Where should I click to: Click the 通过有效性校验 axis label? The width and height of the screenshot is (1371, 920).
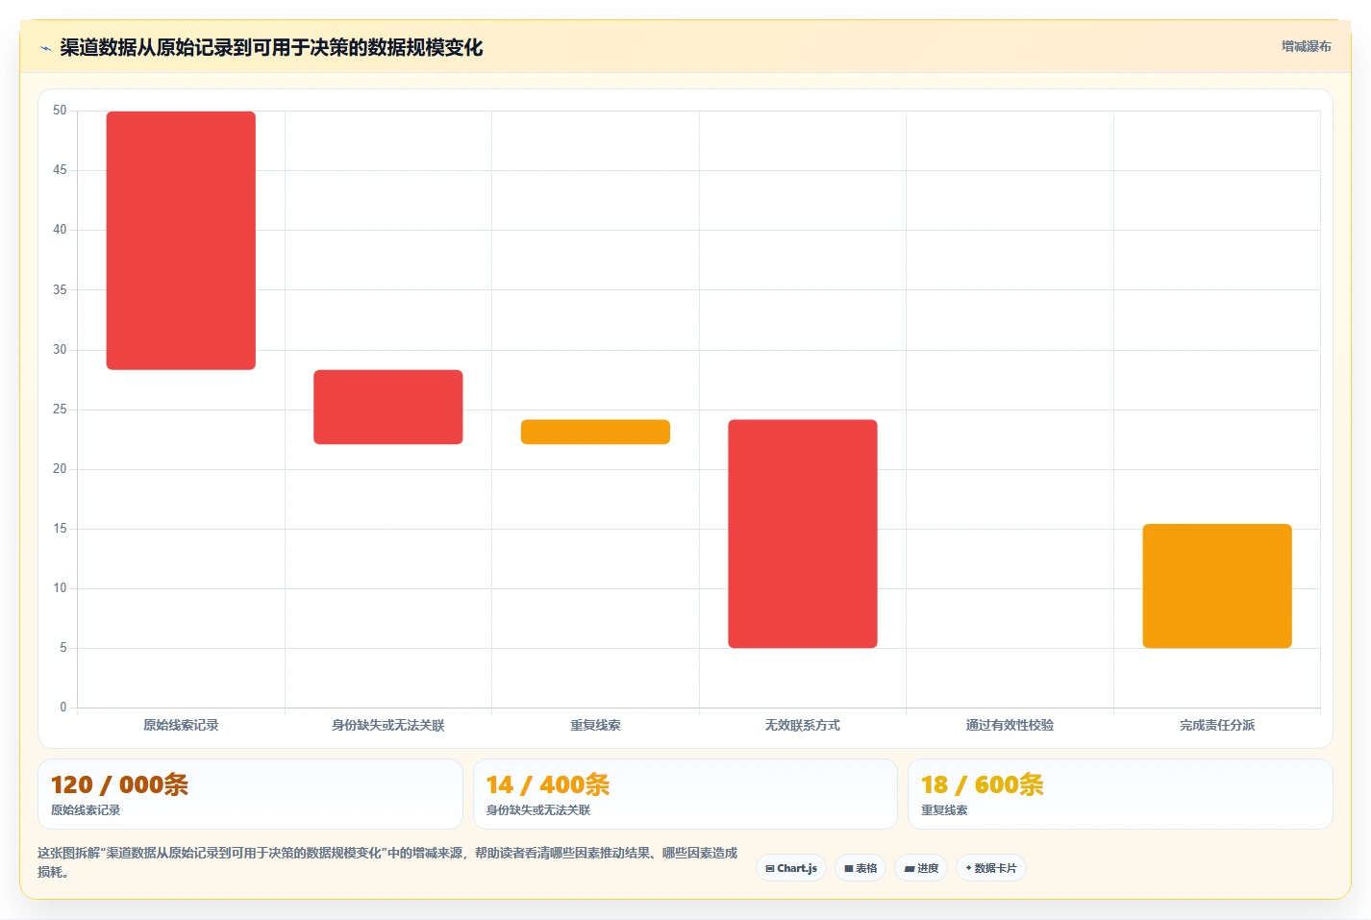(1010, 725)
